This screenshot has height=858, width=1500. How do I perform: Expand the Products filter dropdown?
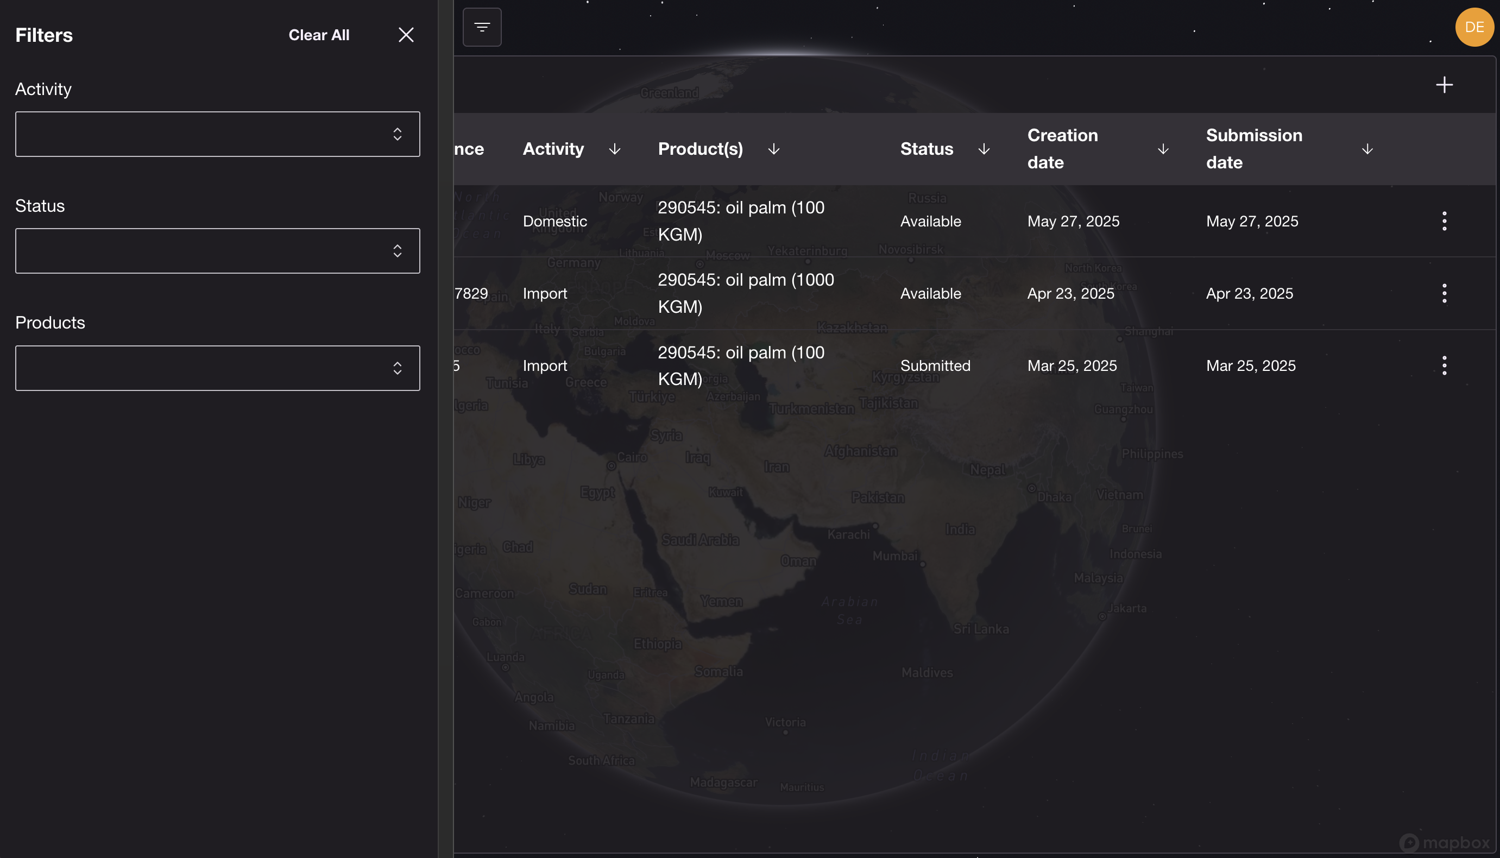coord(217,368)
